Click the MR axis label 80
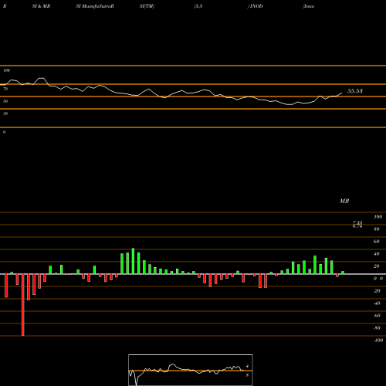Image resolution: width=386 pixels, height=386 pixels. coord(377,229)
